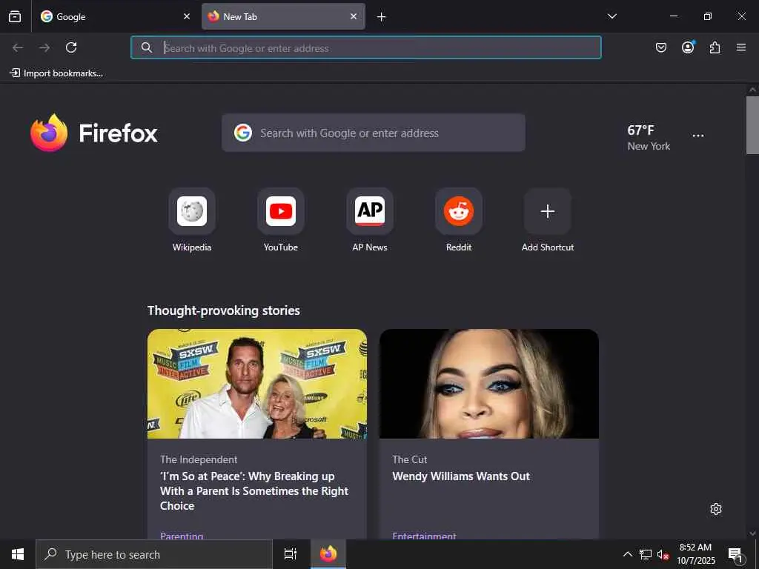Open the network tray icon
The image size is (759, 569).
[646, 554]
